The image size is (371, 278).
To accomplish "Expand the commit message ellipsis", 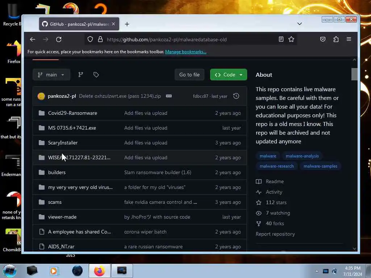I will (169, 96).
